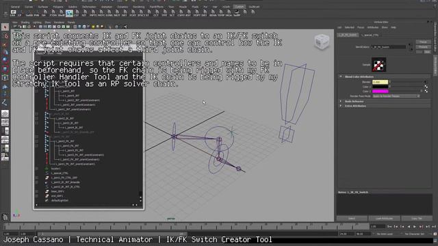Activate the Rotate tool in toolbox
Screen dimensions: 438x246
pyautogui.click(x=5, y=60)
